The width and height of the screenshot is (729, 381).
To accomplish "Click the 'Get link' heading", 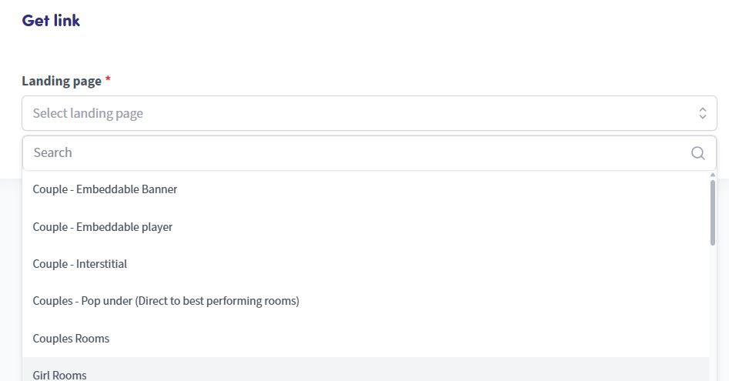I will [x=51, y=21].
